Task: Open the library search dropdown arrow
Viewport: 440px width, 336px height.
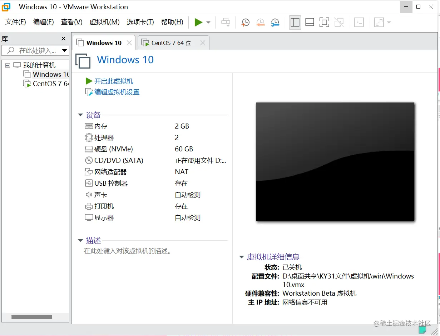Action: (x=64, y=50)
